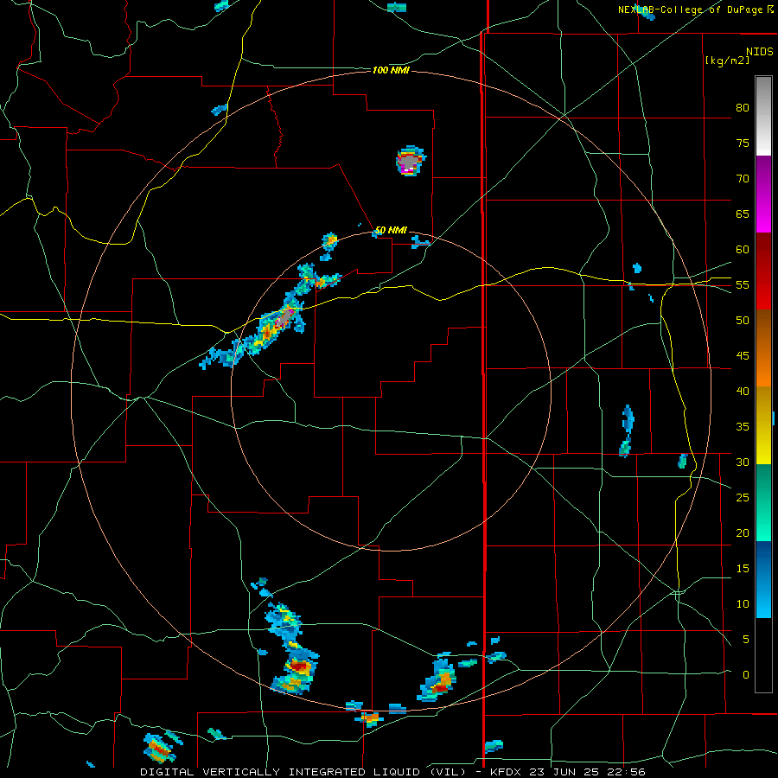Viewport: 778px width, 778px height.
Task: Click the 15 value on the color scale
Action: [743, 569]
